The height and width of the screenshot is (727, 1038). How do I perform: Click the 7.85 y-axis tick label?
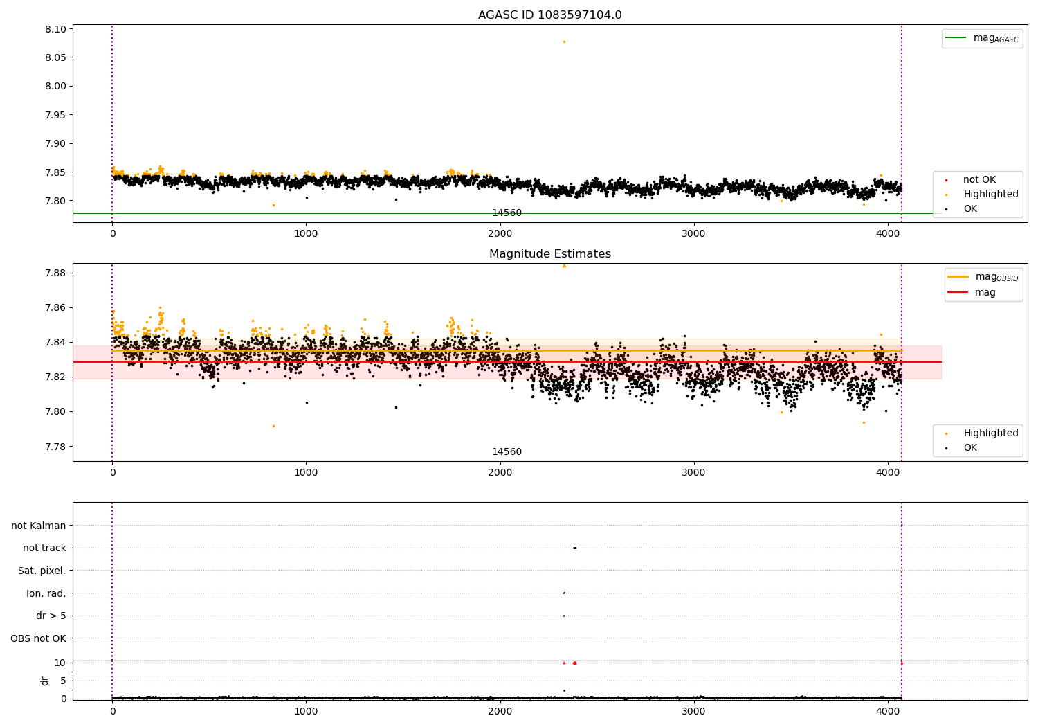point(56,172)
